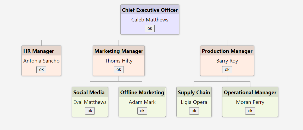Click ok in Offline Marketing card
This screenshot has width=303, height=130.
coord(142,111)
